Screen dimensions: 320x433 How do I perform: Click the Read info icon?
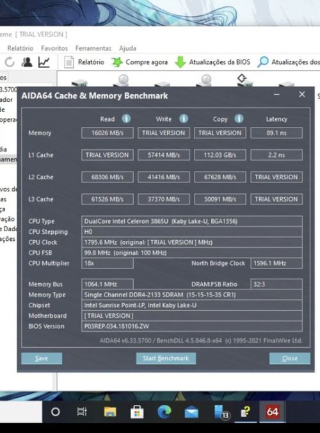(x=126, y=118)
